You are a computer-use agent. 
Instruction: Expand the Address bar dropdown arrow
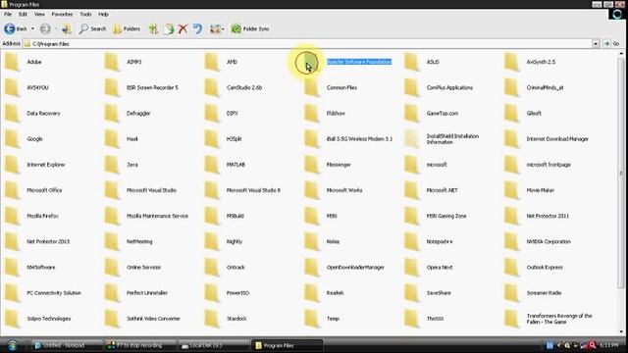[596, 43]
